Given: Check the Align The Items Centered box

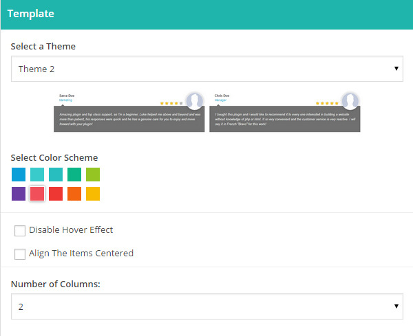Looking at the screenshot, I should pos(20,254).
